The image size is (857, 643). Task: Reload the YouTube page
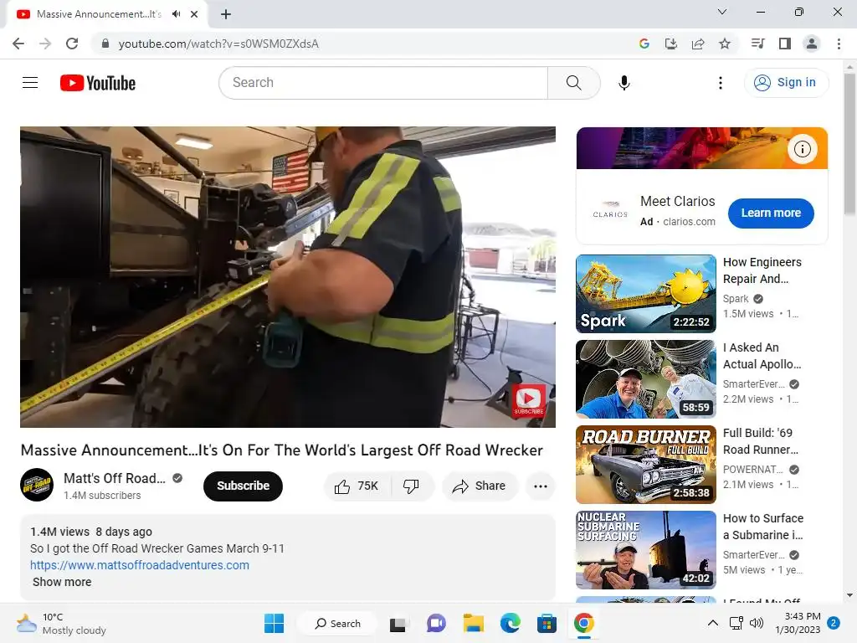pyautogui.click(x=72, y=44)
